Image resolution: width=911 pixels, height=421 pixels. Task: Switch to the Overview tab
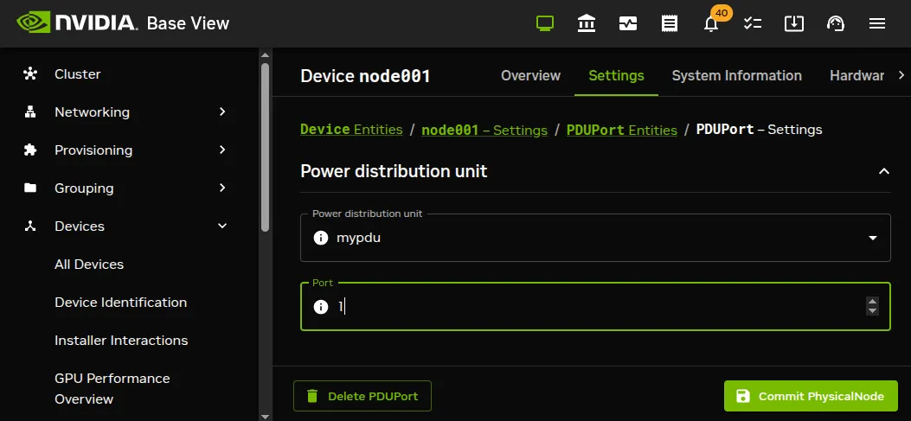point(530,75)
